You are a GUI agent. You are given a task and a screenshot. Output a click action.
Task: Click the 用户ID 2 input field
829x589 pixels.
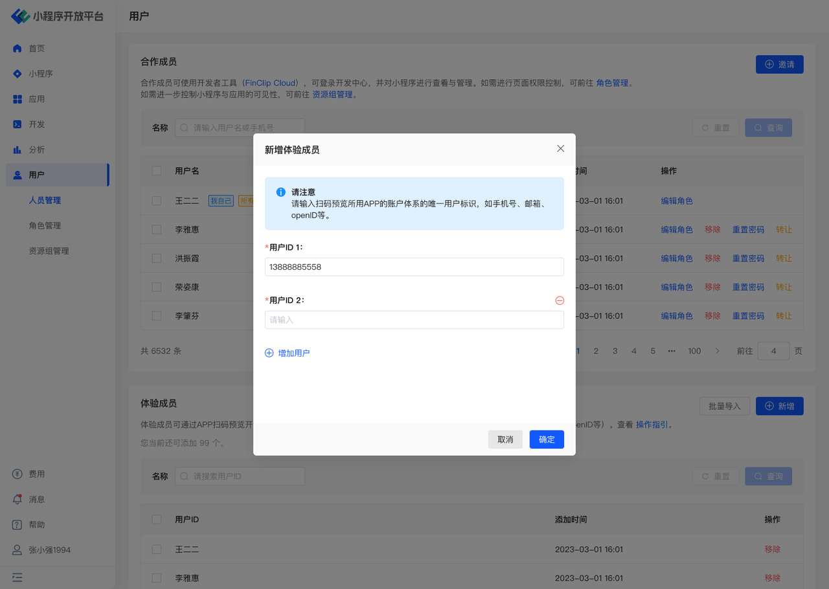coord(414,320)
